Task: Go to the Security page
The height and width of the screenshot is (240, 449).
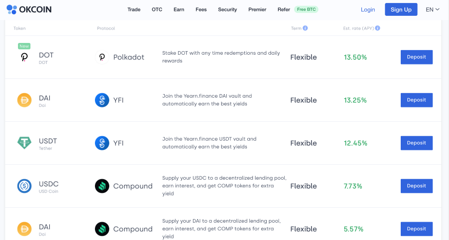Action: coord(227,9)
